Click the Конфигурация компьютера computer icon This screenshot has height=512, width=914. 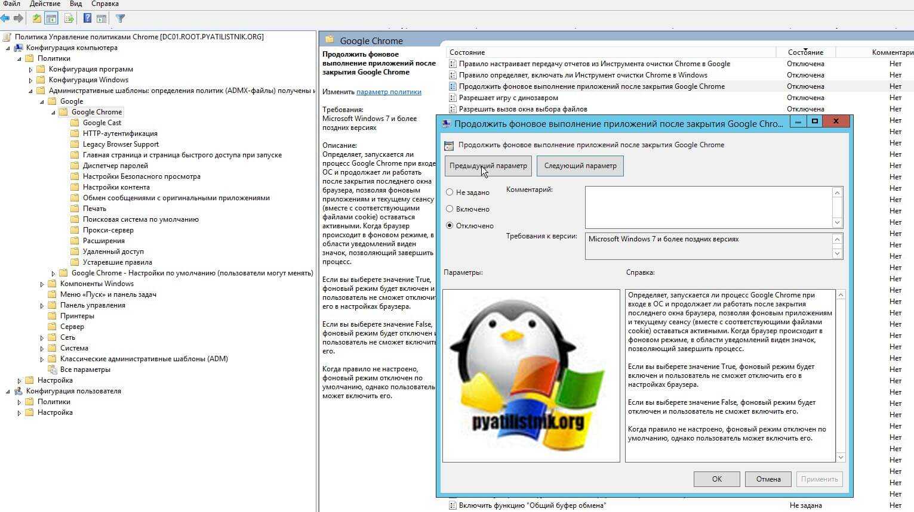(x=19, y=48)
